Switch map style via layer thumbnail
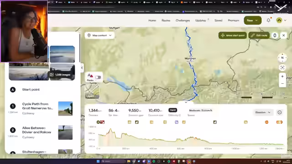 (92, 91)
